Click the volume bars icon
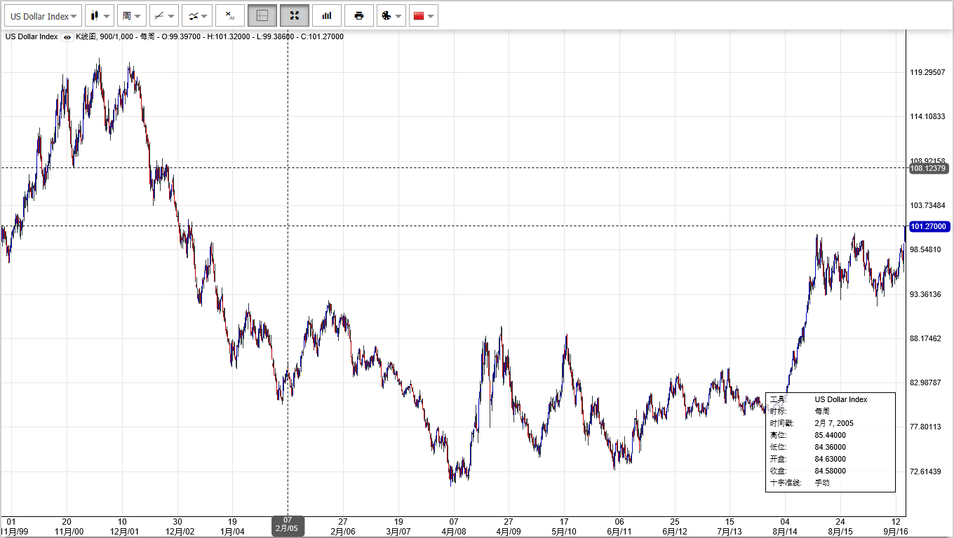 pos(327,15)
